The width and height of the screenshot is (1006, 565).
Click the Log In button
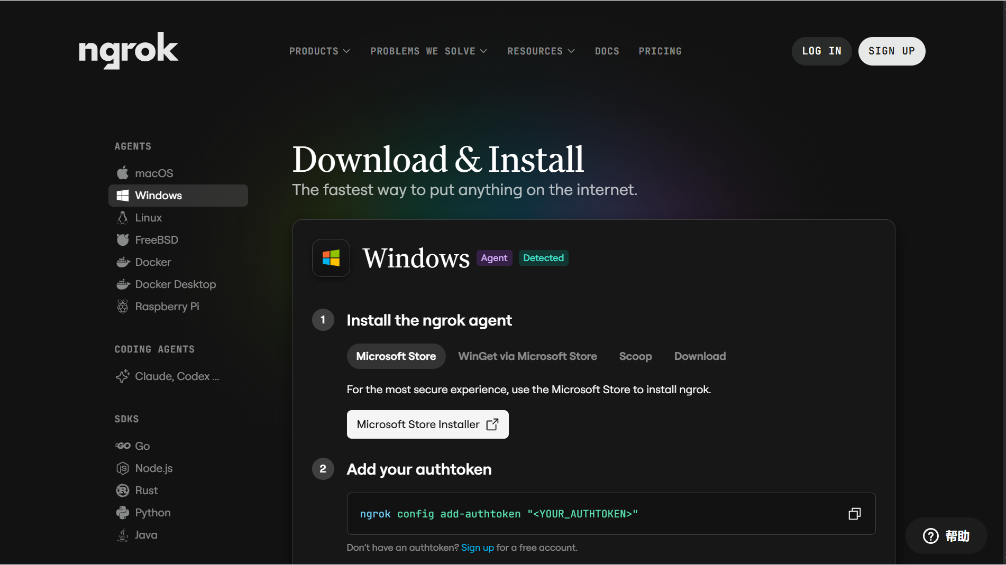tap(821, 51)
